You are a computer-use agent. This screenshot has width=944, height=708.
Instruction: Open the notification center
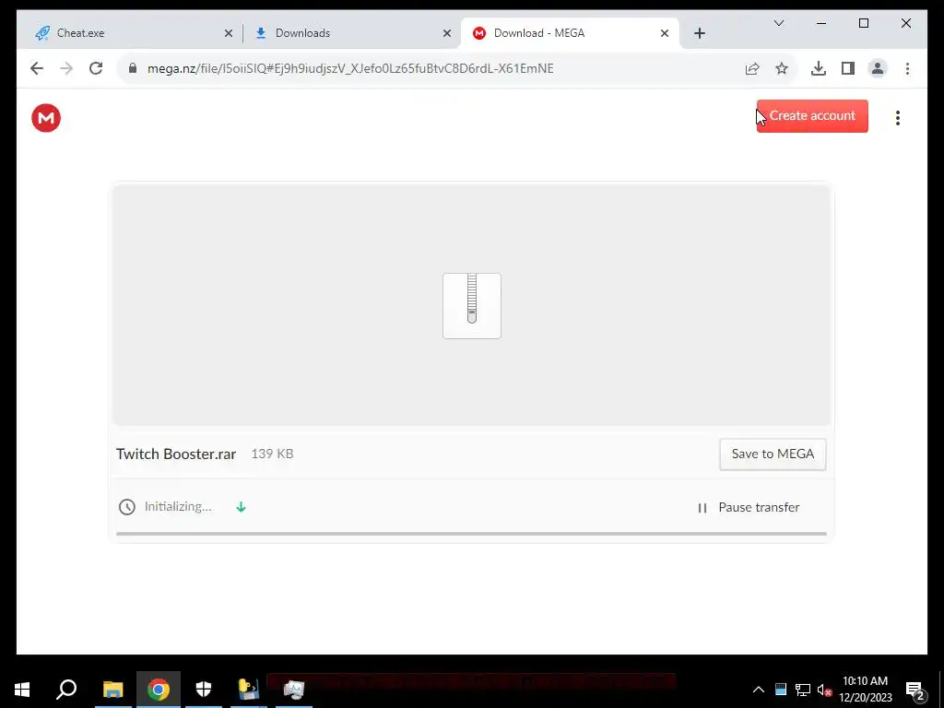coord(915,690)
